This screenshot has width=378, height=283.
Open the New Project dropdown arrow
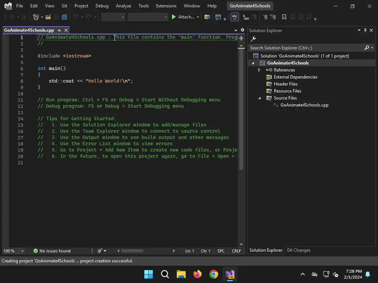[x=42, y=17]
